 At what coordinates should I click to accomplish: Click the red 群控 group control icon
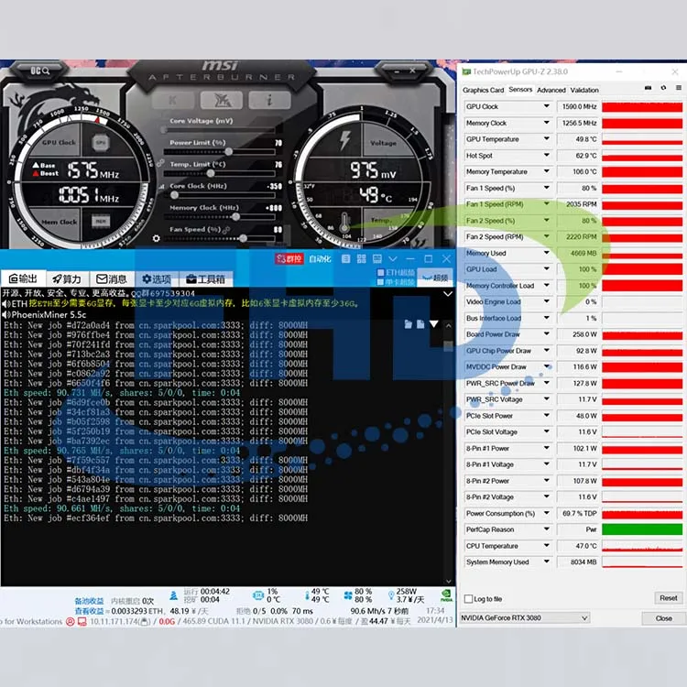(283, 259)
